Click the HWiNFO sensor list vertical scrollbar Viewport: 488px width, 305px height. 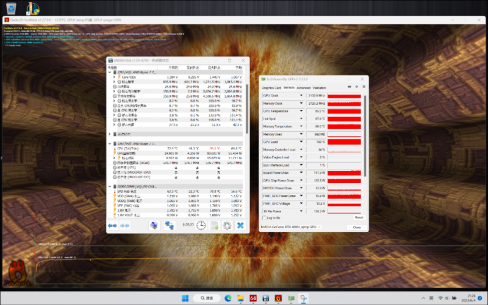point(247,104)
